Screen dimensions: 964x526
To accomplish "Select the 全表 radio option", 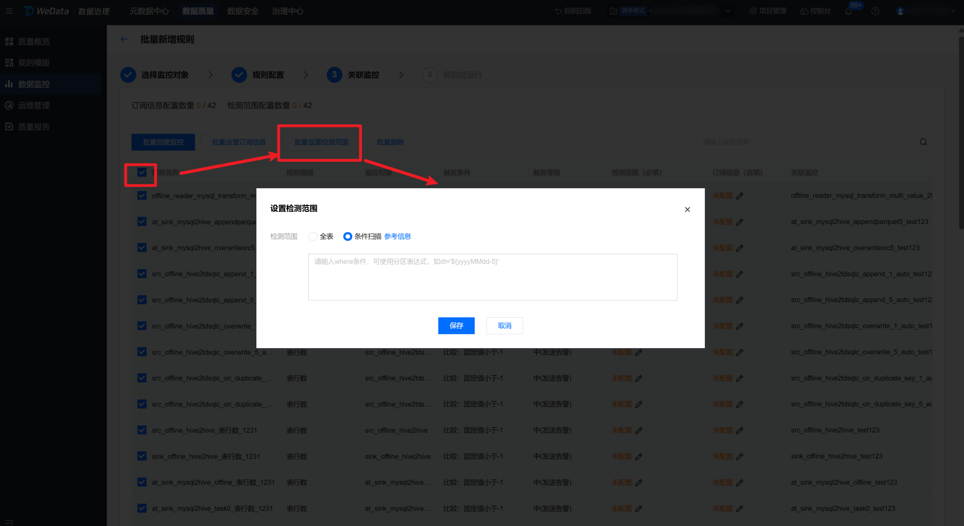I will 313,236.
